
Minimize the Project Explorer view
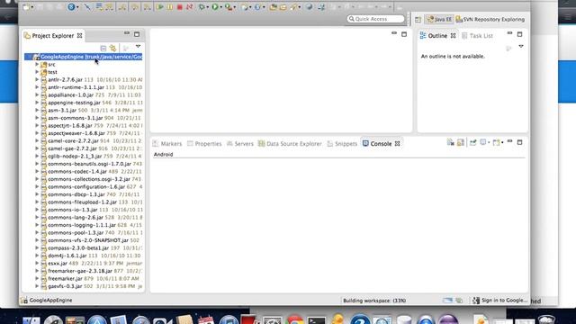[127, 33]
